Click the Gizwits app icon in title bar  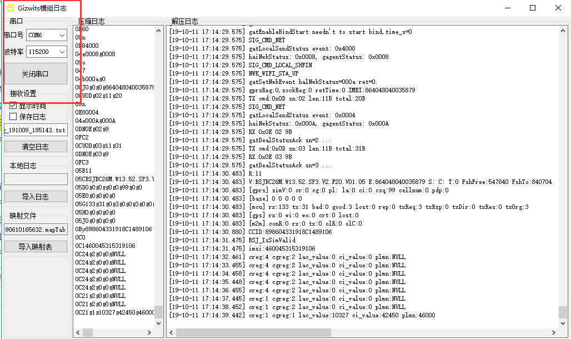pos(11,8)
